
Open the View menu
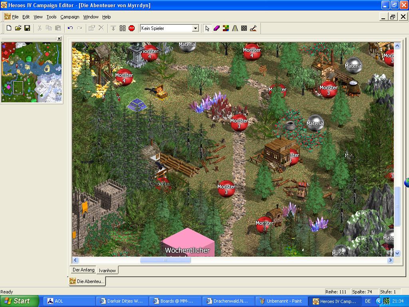tap(38, 17)
